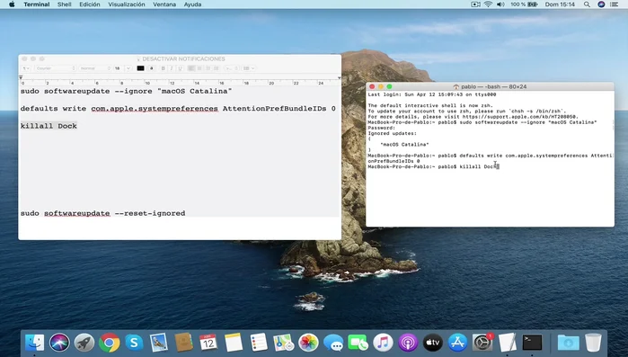Select left text alignment in TextEdit
This screenshot has width=628, height=357.
coord(191,68)
